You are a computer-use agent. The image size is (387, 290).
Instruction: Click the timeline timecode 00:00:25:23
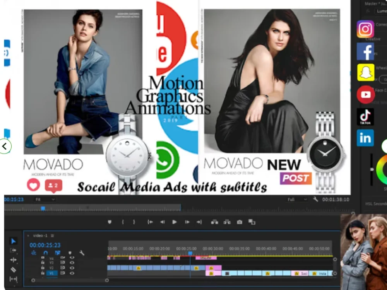(x=45, y=245)
